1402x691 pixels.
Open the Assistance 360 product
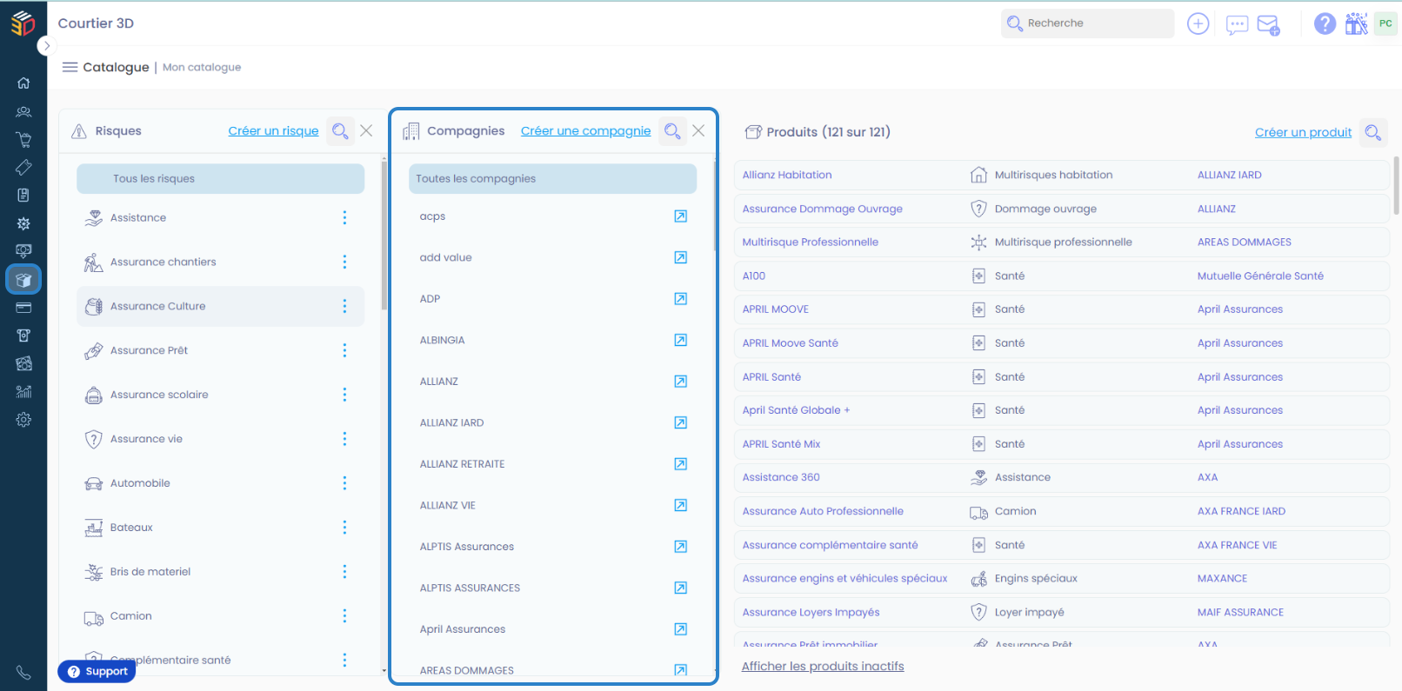(x=781, y=477)
